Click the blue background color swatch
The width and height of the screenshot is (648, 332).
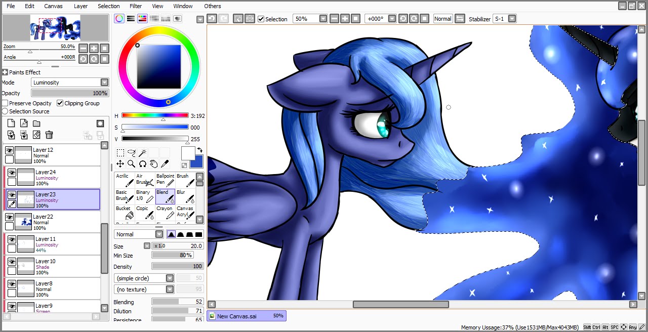coord(197,162)
